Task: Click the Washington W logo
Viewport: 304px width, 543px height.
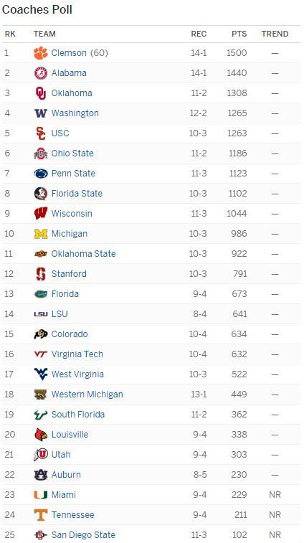Action: click(41, 113)
